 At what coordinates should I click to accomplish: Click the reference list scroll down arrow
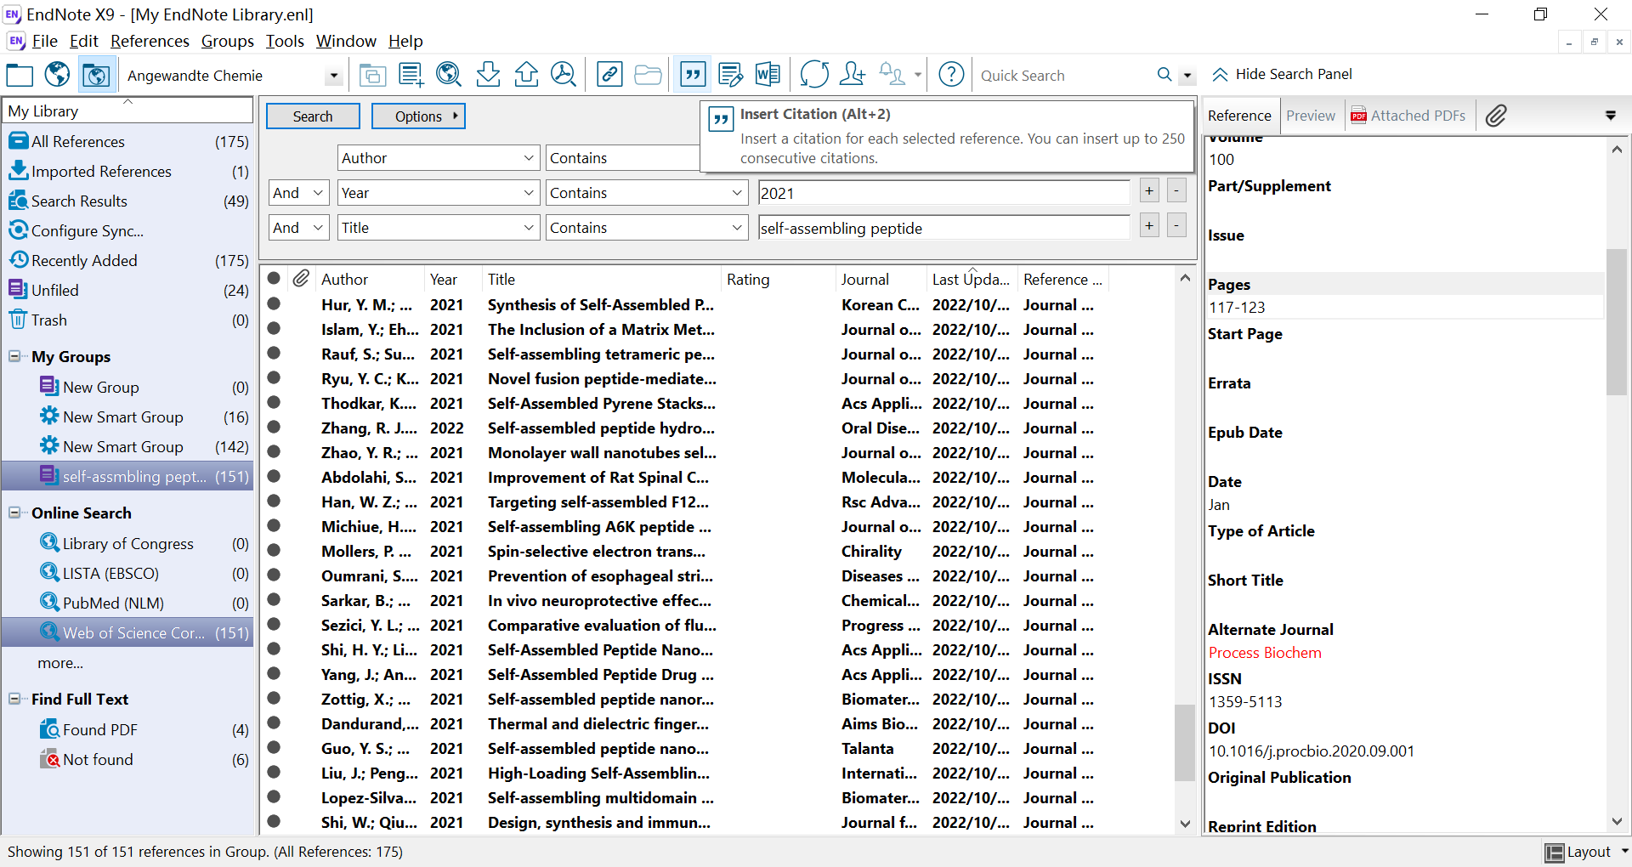pyautogui.click(x=1185, y=824)
